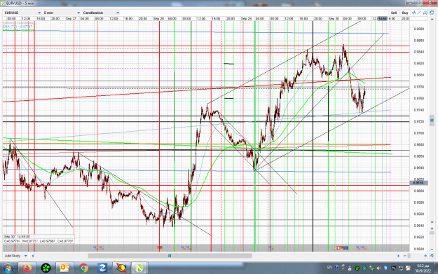Click the EMA (72) indicator label
Viewport: 438px width, 274px height.
point(18,27)
